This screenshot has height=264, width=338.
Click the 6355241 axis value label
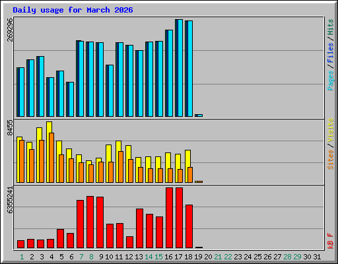[10, 200]
